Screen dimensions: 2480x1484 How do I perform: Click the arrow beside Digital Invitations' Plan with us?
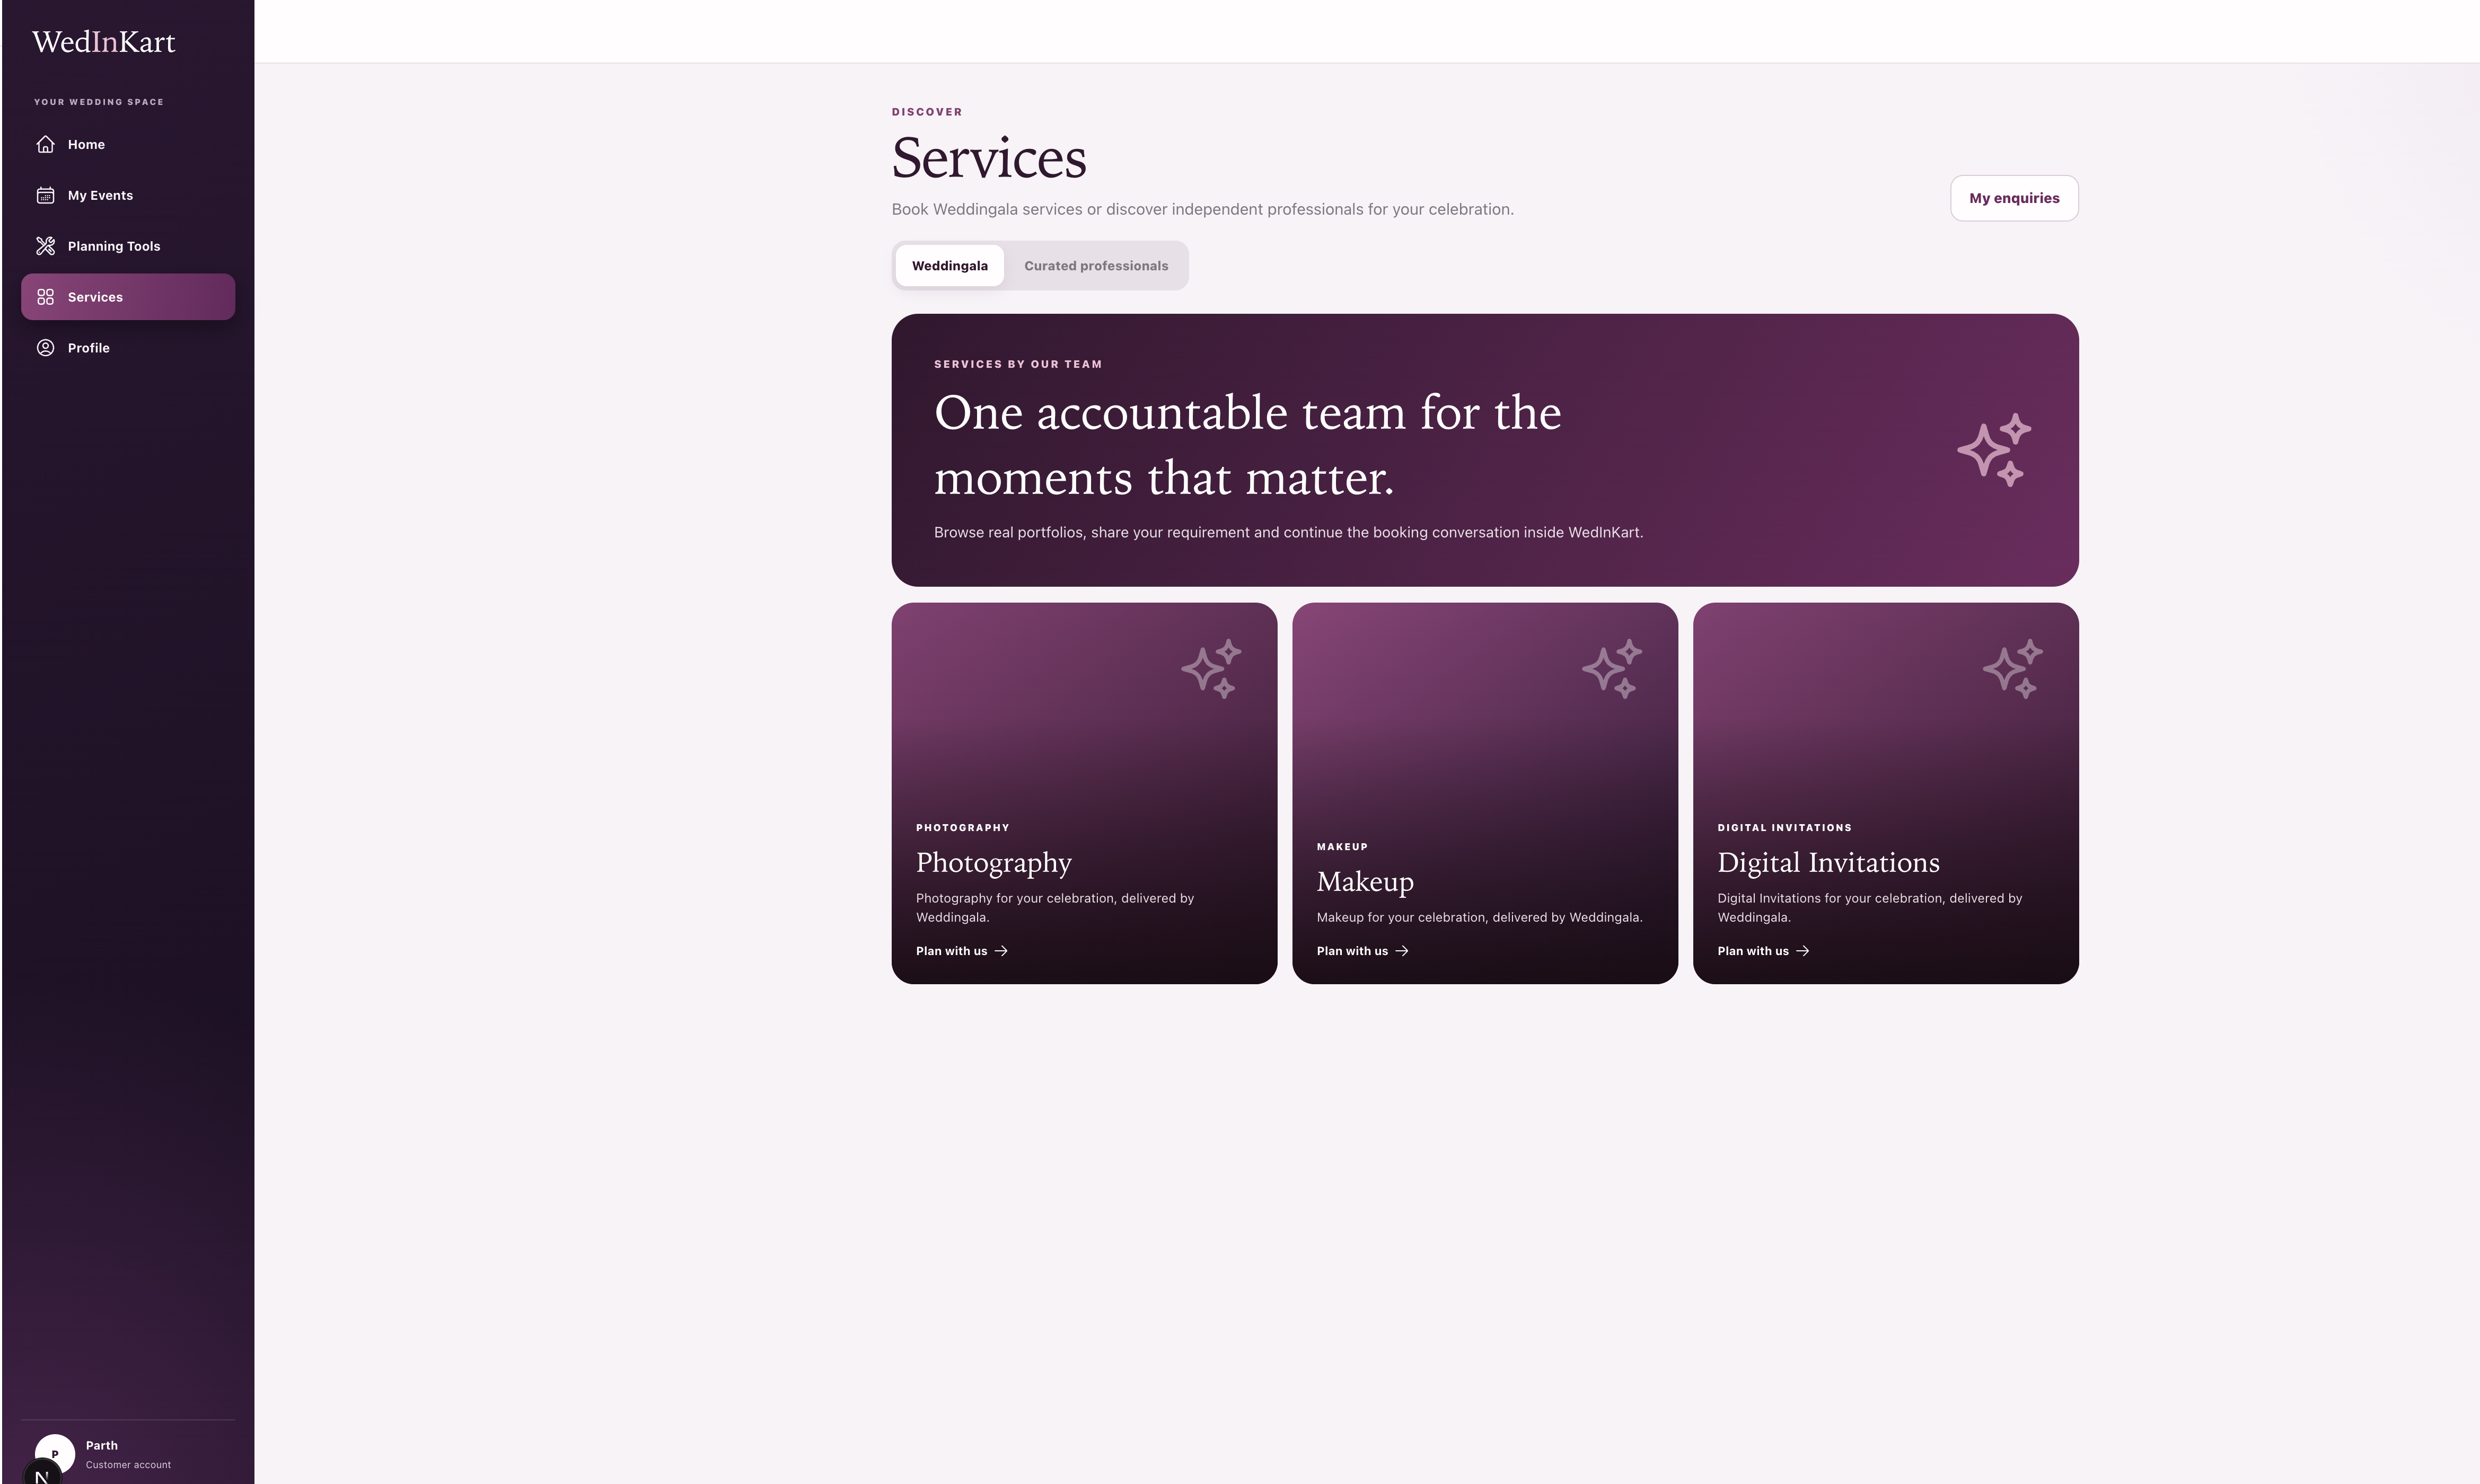[1803, 951]
